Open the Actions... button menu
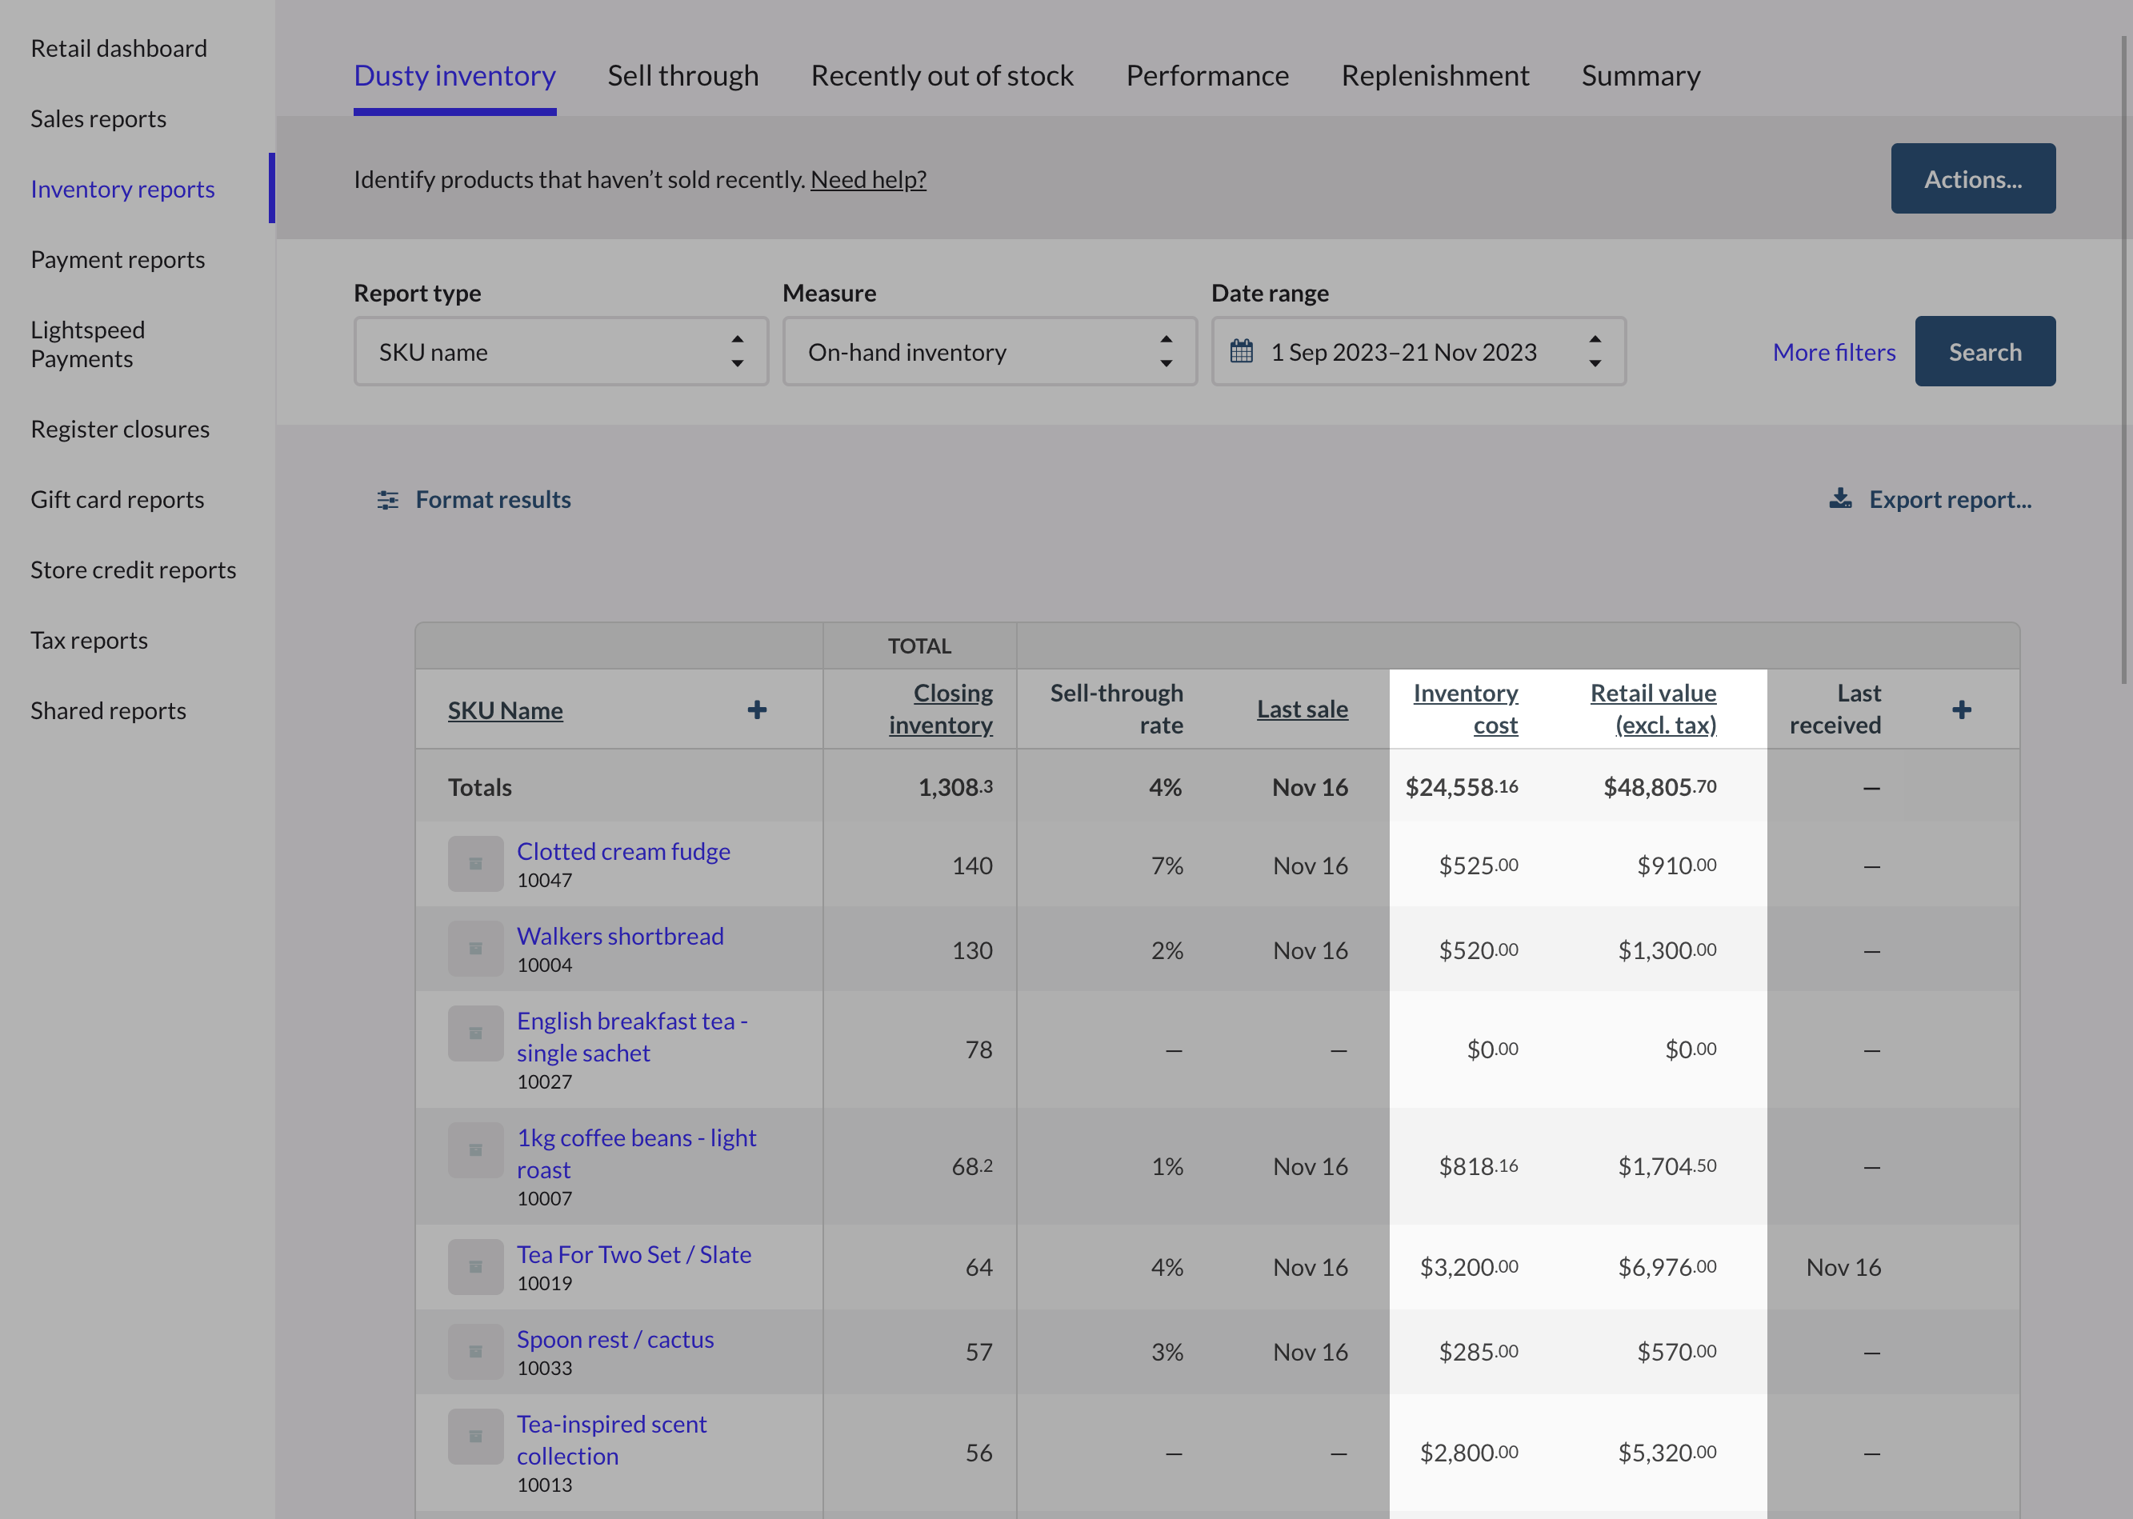The height and width of the screenshot is (1519, 2133). pos(1972,178)
